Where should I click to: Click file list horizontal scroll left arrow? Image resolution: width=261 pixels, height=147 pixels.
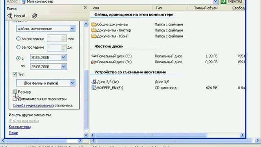coord(93,135)
